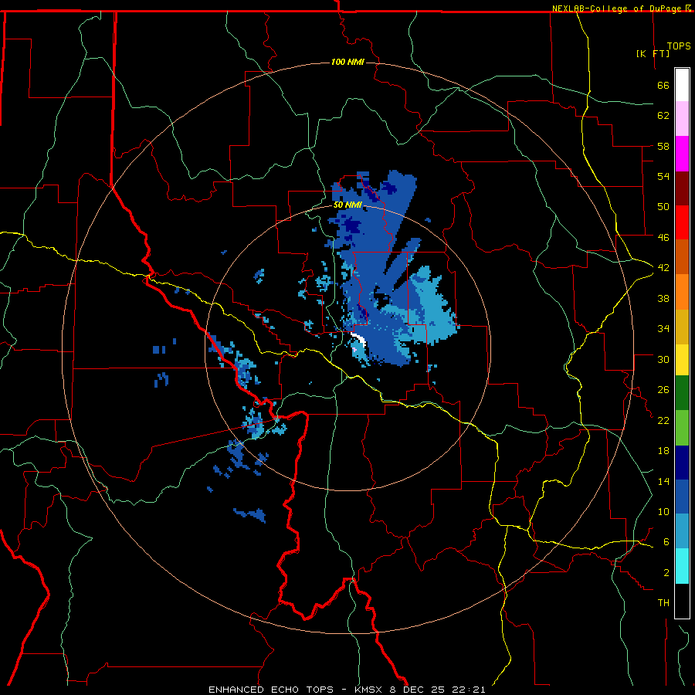Screen dimensions: 695x695
Task: Click the K FT units label
Action: (653, 53)
